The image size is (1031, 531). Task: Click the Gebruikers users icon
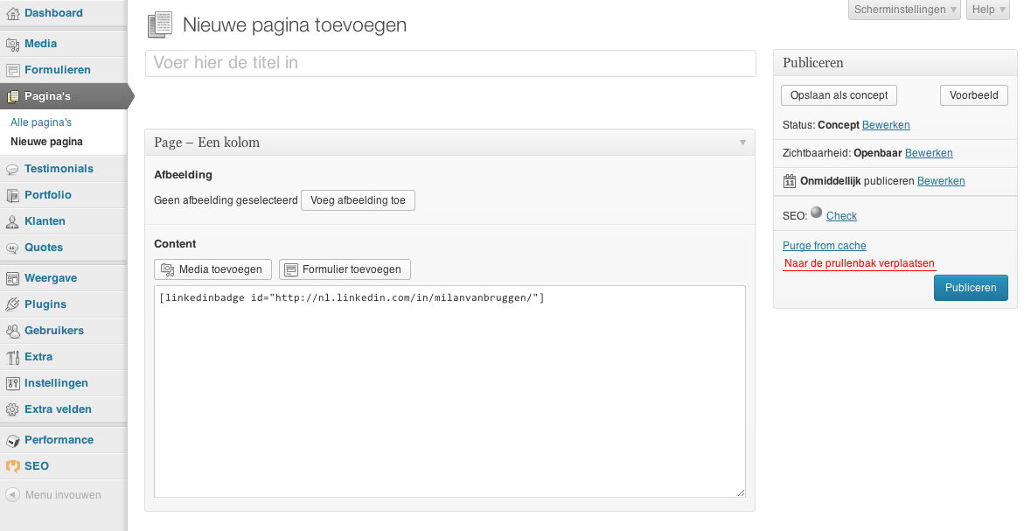click(x=12, y=331)
